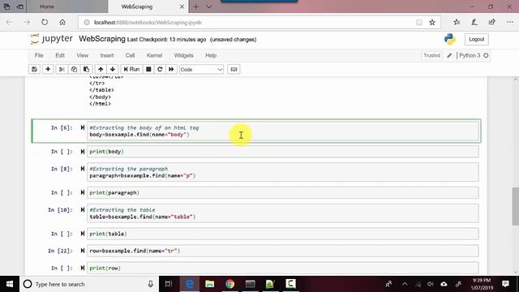Open the command palette keyboard icon
Image resolution: width=519 pixels, height=292 pixels.
(234, 69)
